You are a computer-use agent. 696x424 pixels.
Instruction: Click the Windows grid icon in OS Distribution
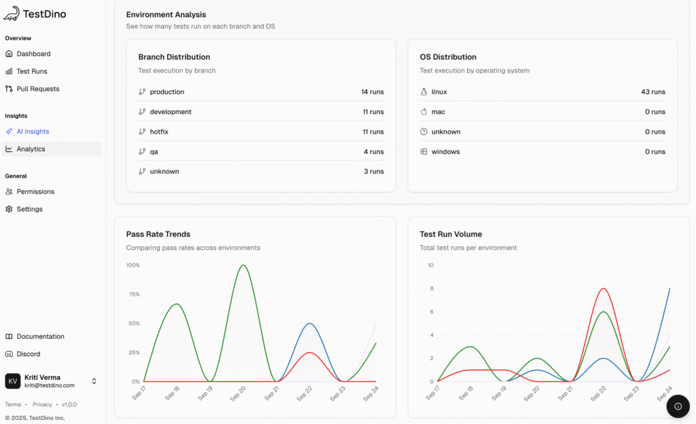click(x=425, y=151)
